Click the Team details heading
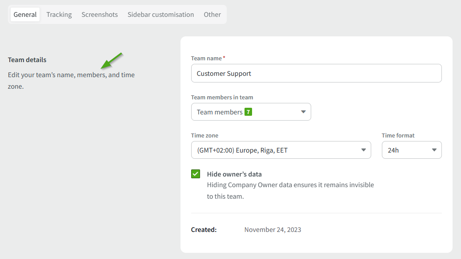 point(27,60)
